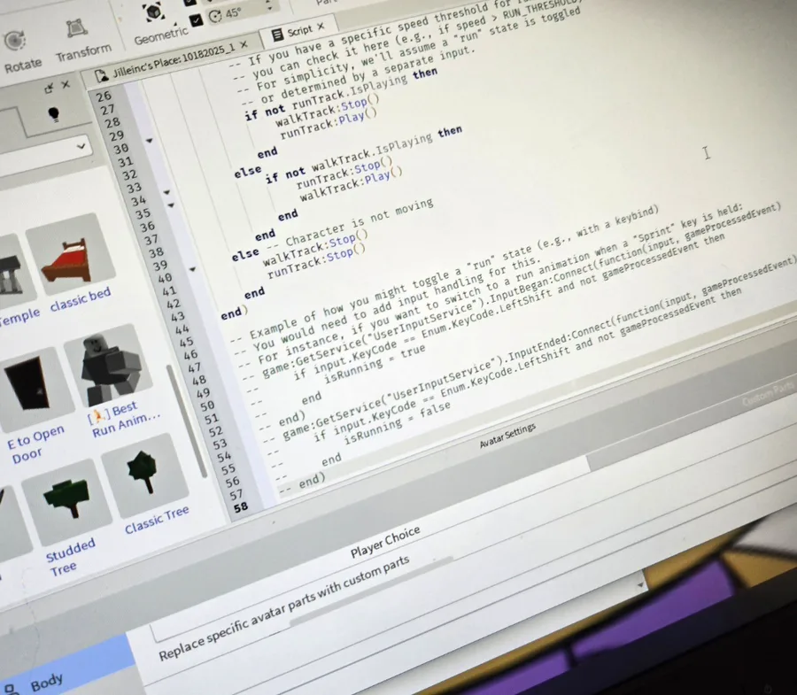Switch to Jilleinc's Place: 10182025_1 tab
This screenshot has height=695, width=797.
coord(173,62)
